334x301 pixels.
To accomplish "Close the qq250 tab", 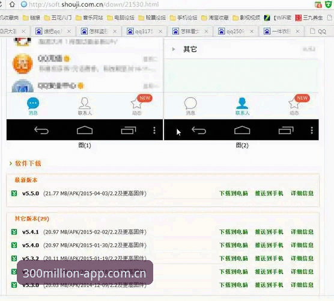I will pos(252,31).
